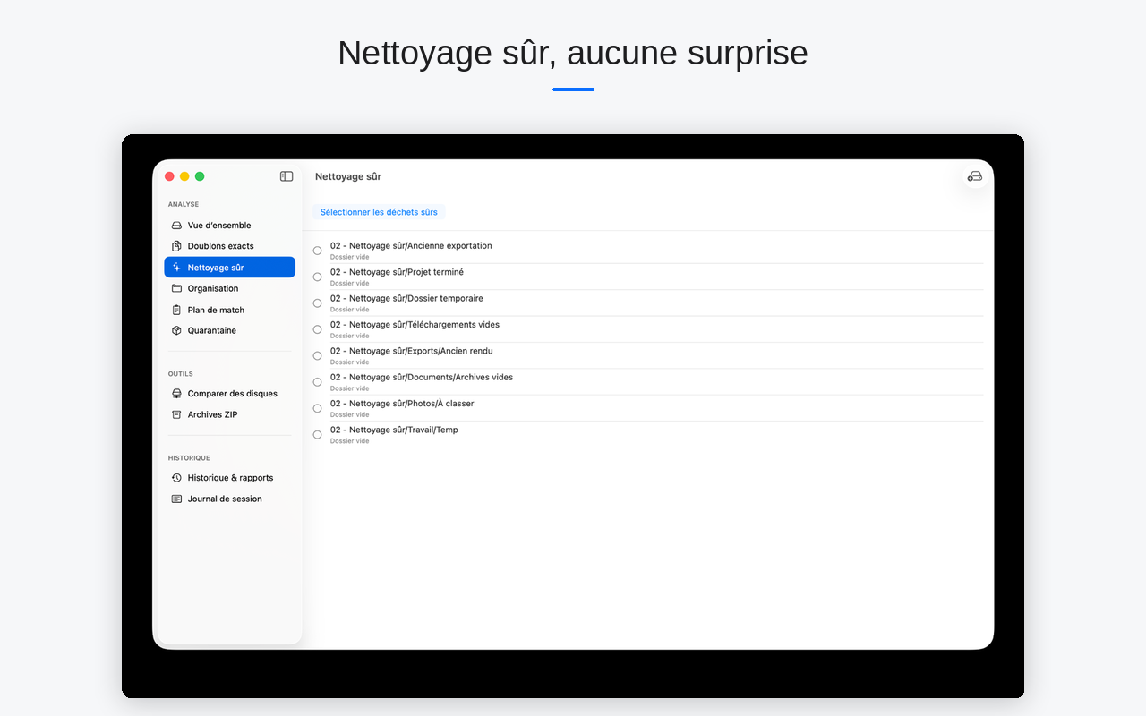Click the "02 - Nettoyage sûr/Exports/Ancien rendu" path text
This screenshot has width=1146, height=716.
(411, 351)
